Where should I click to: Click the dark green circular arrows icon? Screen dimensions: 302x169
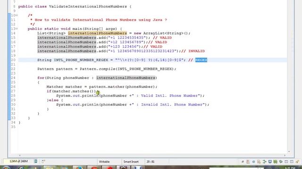pos(281,161)
